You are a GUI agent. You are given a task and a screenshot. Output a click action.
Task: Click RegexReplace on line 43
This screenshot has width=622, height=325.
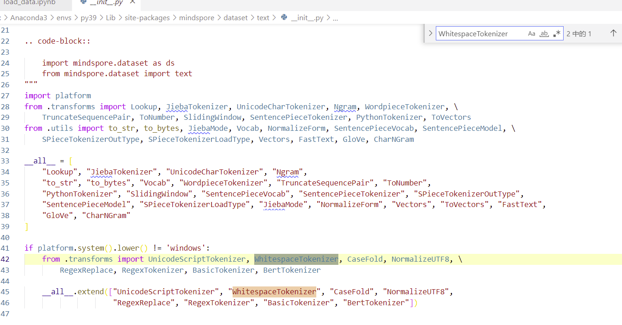pyautogui.click(x=86, y=270)
